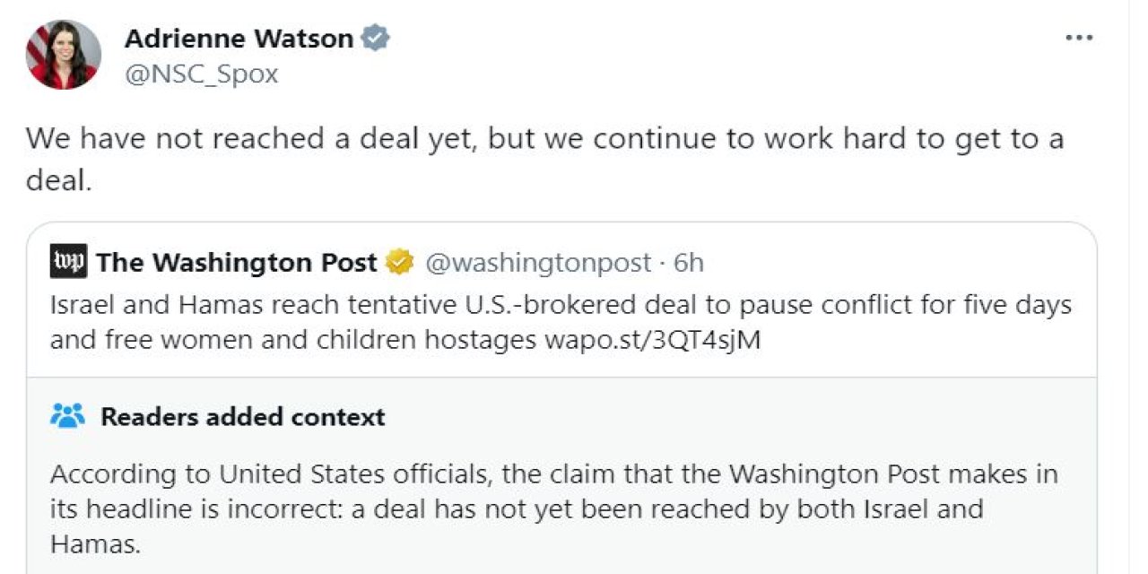
Task: Click the Adrienne Watson display name
Action: tap(239, 39)
